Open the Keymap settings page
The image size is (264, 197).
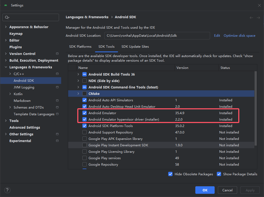(x=16, y=34)
